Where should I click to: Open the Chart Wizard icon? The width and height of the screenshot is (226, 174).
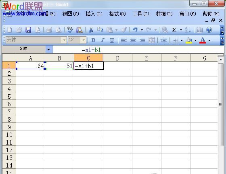pos(200,30)
